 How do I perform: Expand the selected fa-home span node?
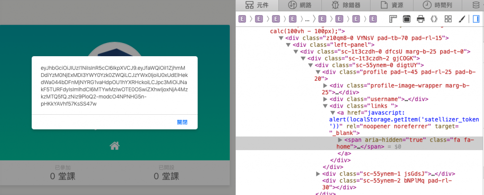click(x=340, y=140)
